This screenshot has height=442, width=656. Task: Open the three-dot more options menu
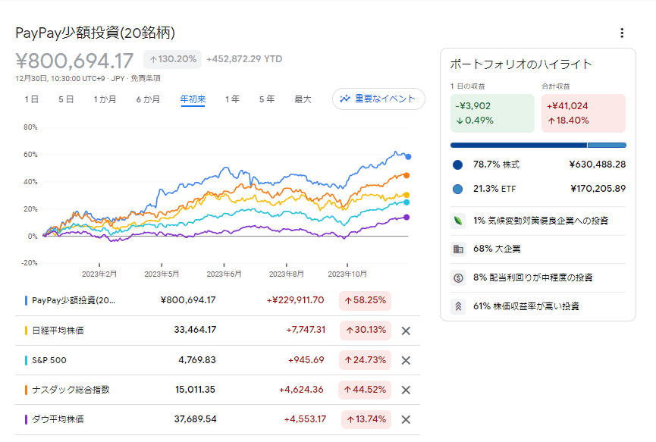(622, 33)
